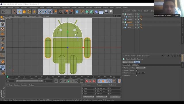
Task: Jump to the end of animation
Action: pos(81,81)
